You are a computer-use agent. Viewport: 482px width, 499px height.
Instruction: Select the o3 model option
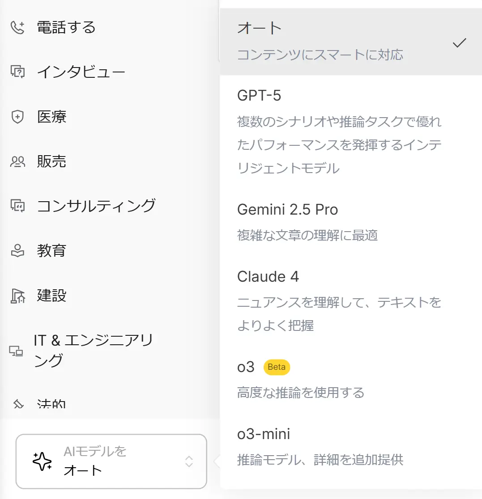coord(246,367)
